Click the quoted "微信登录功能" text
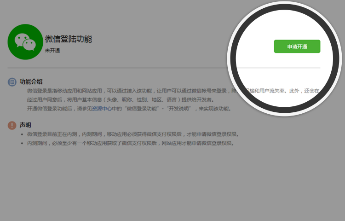 143,109
